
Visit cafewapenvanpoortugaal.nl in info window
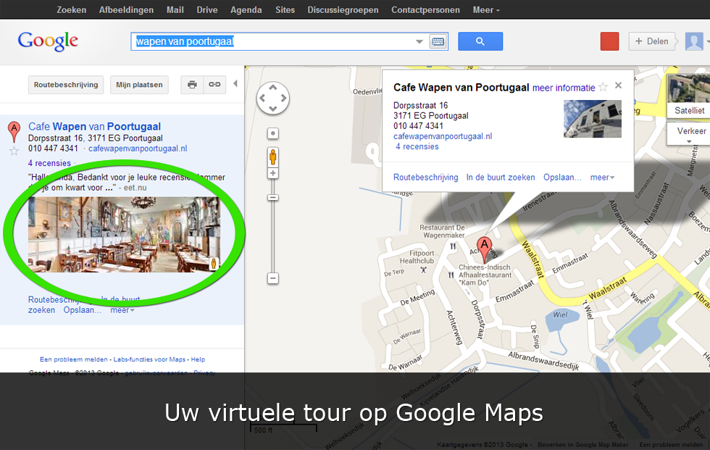[443, 136]
